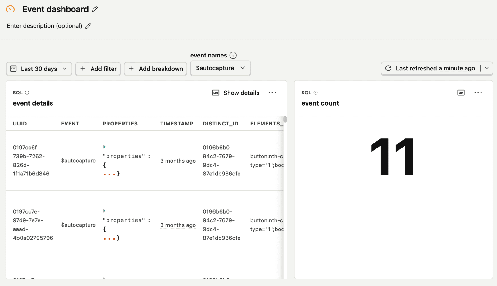
Task: Click the button:nth-c elements cell in 0197cc6f row
Action: (267, 161)
